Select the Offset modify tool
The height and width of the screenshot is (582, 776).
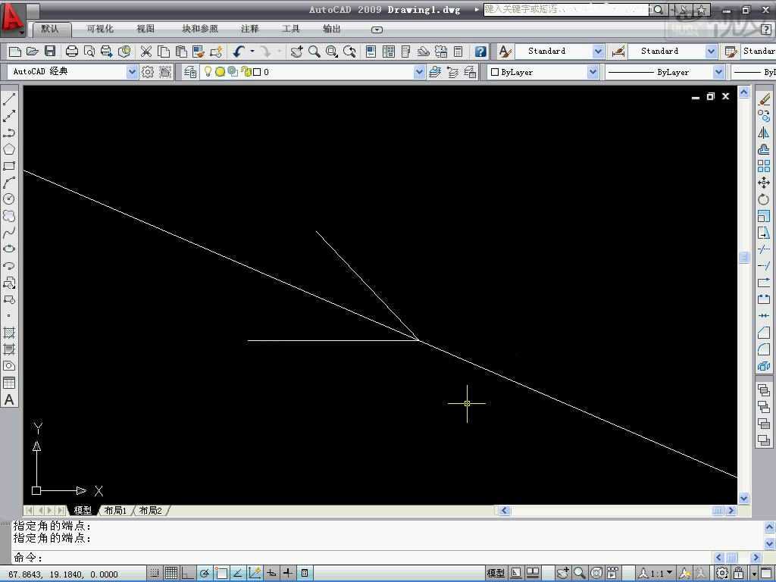[764, 149]
